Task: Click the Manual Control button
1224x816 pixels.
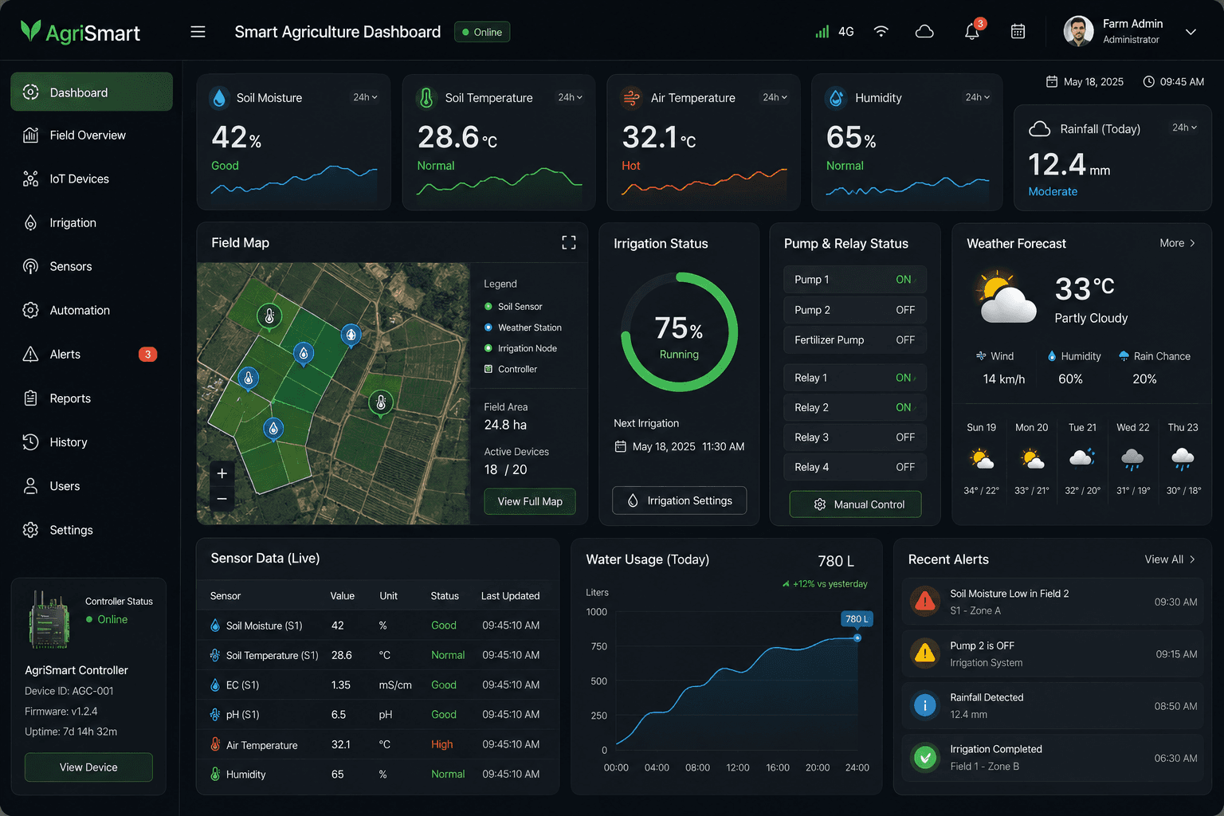Action: (856, 504)
